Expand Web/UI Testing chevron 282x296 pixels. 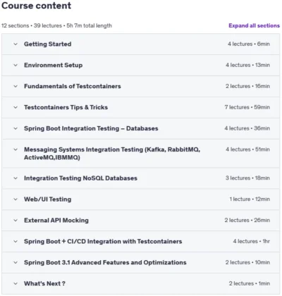click(x=16, y=199)
